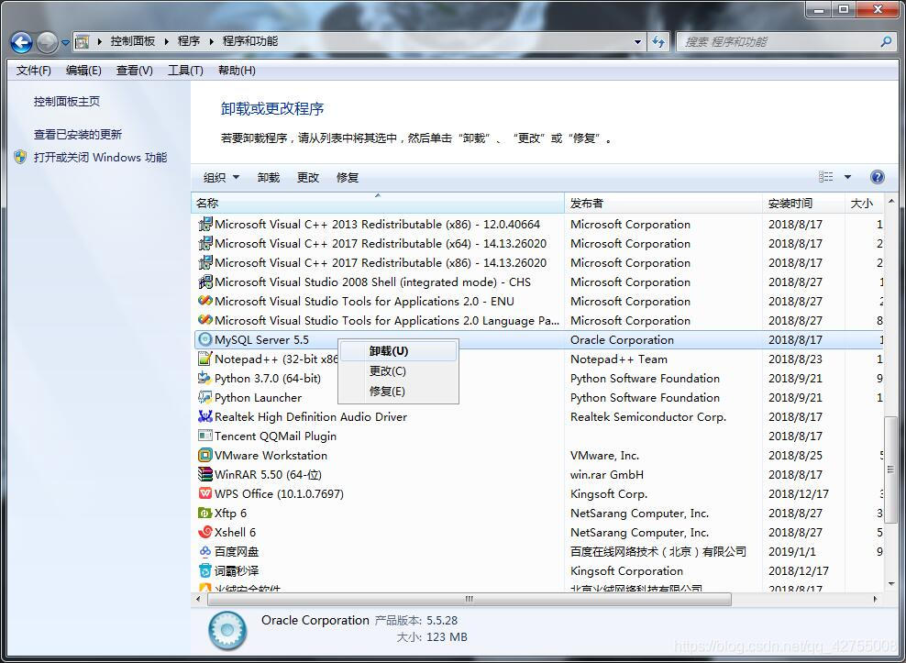Open 打开或关闭 Windows 功能 link

click(x=100, y=157)
